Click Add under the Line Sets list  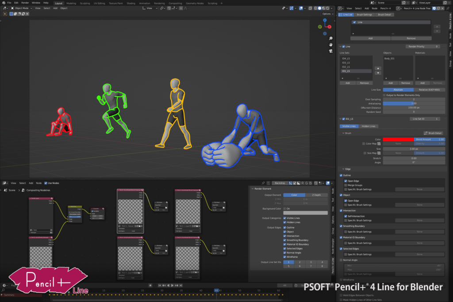click(x=347, y=83)
